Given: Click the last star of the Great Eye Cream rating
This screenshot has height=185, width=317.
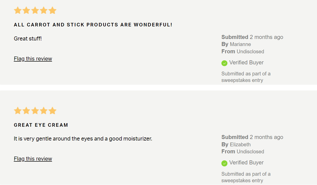Looking at the screenshot, I should (52, 111).
